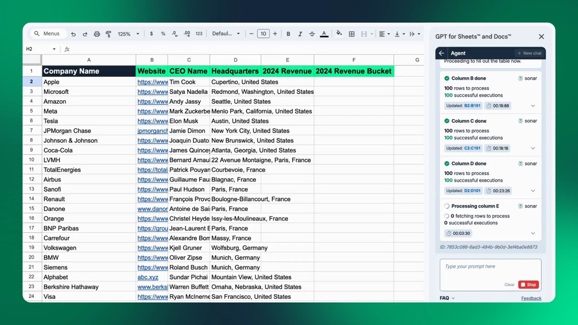
Task: Open the Default font dropdown
Action: point(226,34)
